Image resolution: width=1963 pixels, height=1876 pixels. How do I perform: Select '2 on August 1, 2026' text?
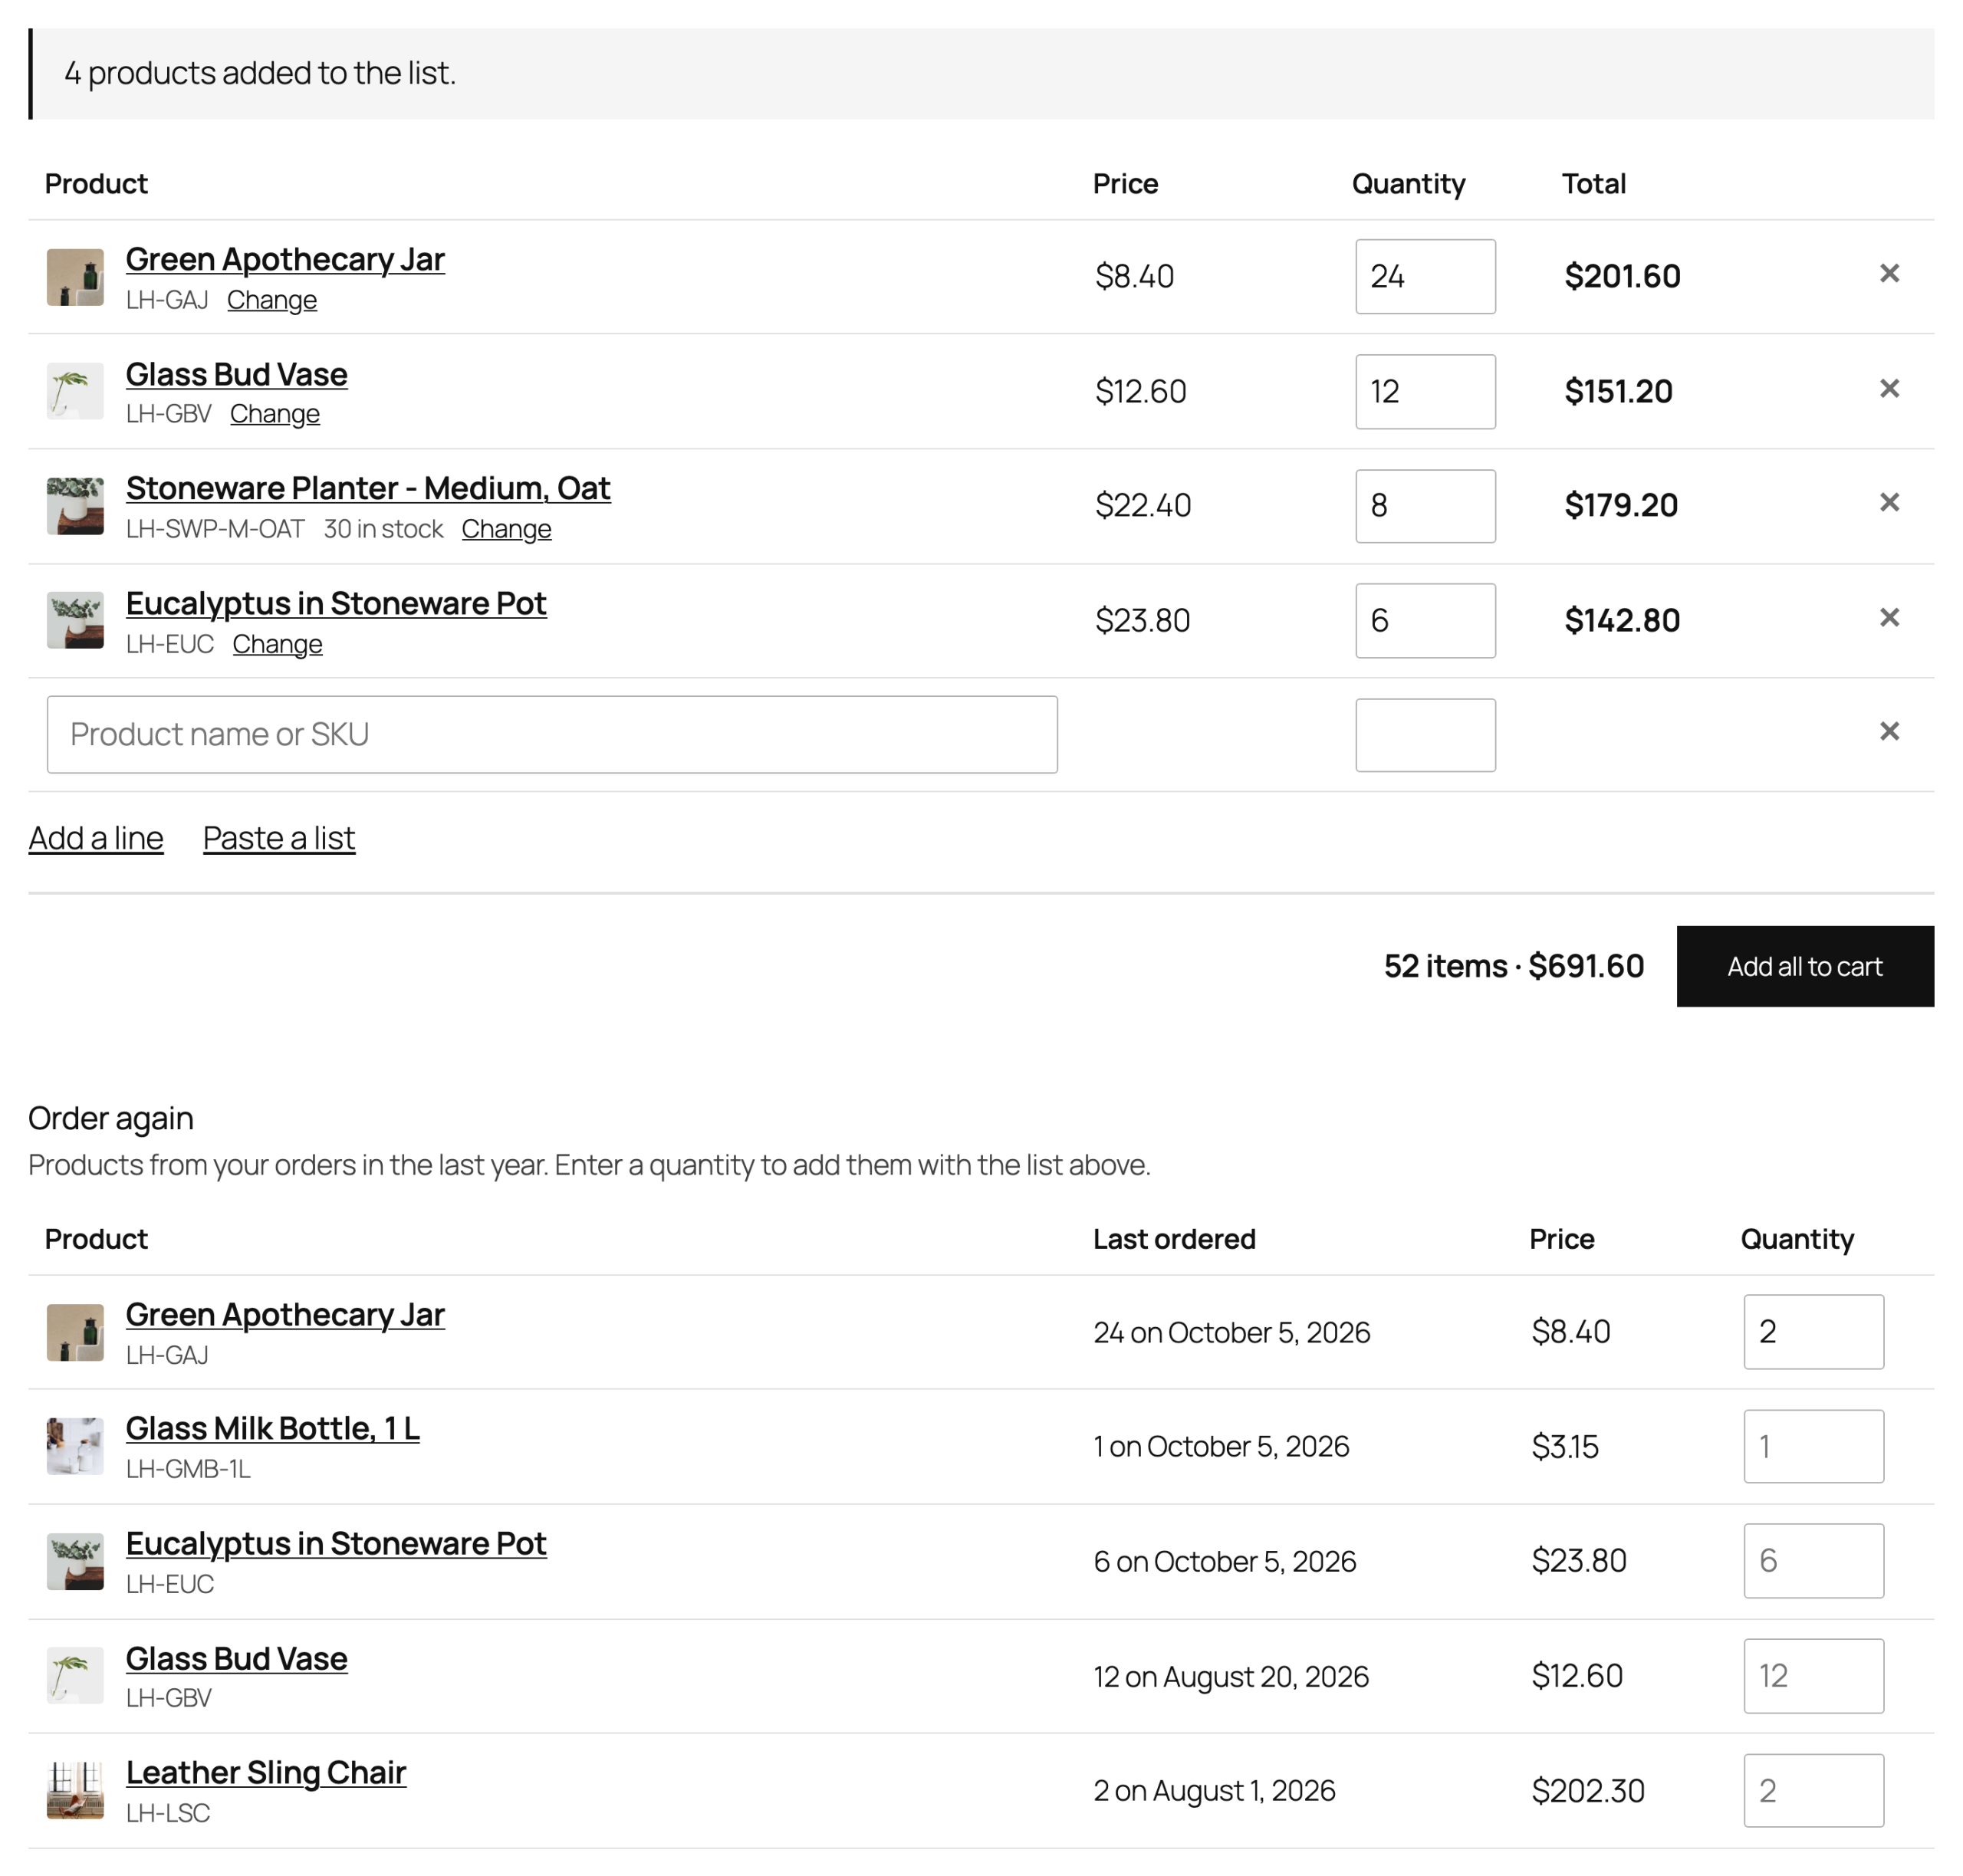point(1214,1790)
